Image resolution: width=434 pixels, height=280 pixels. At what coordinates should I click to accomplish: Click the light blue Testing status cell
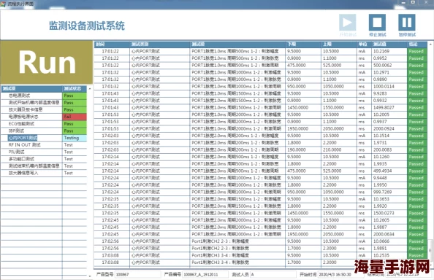75,138
